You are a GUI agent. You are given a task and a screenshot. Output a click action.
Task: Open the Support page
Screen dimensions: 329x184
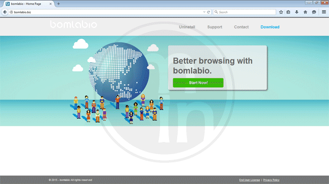(215, 27)
